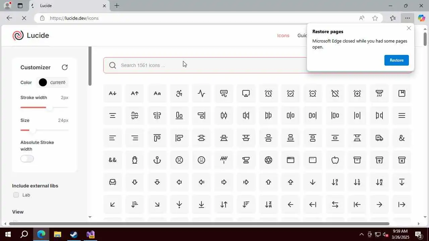This screenshot has height=241, width=429.
Task: Select the anvil icon
Action: coord(246,160)
